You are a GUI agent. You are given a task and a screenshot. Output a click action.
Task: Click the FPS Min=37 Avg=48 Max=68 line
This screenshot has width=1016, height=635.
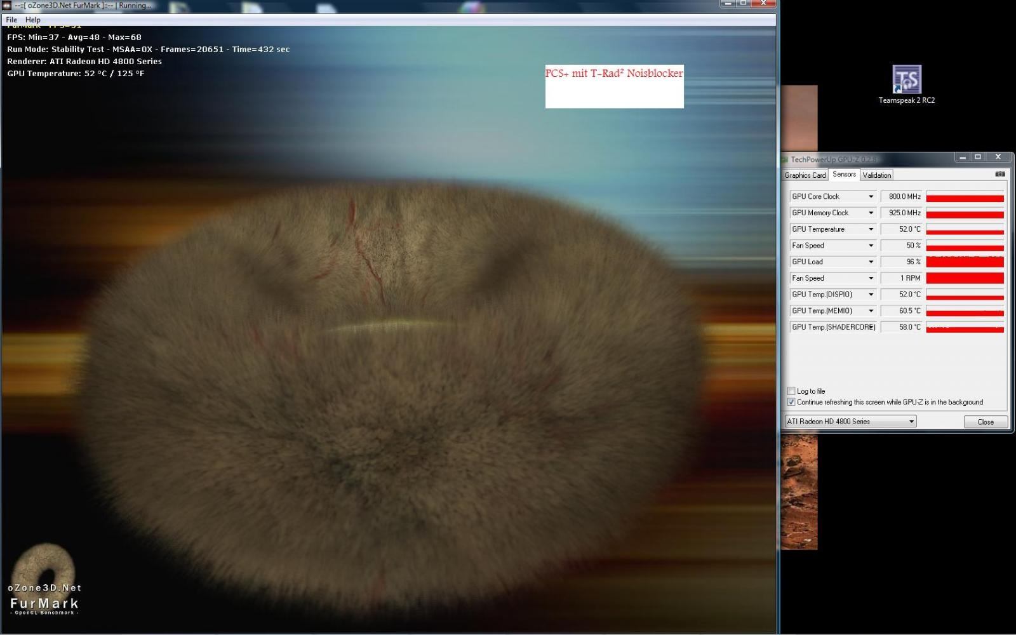point(74,37)
